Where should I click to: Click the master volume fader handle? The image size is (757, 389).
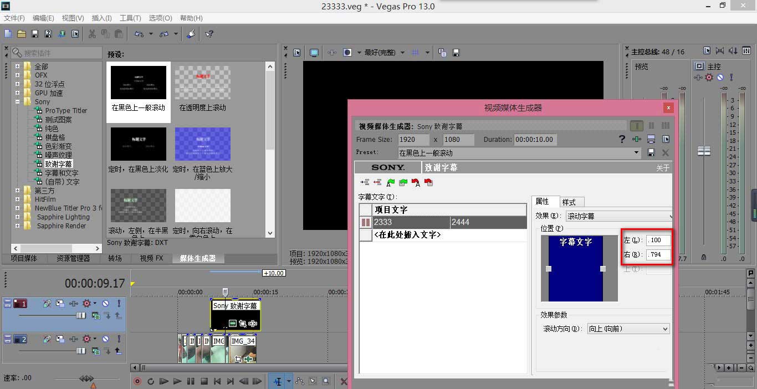704,151
